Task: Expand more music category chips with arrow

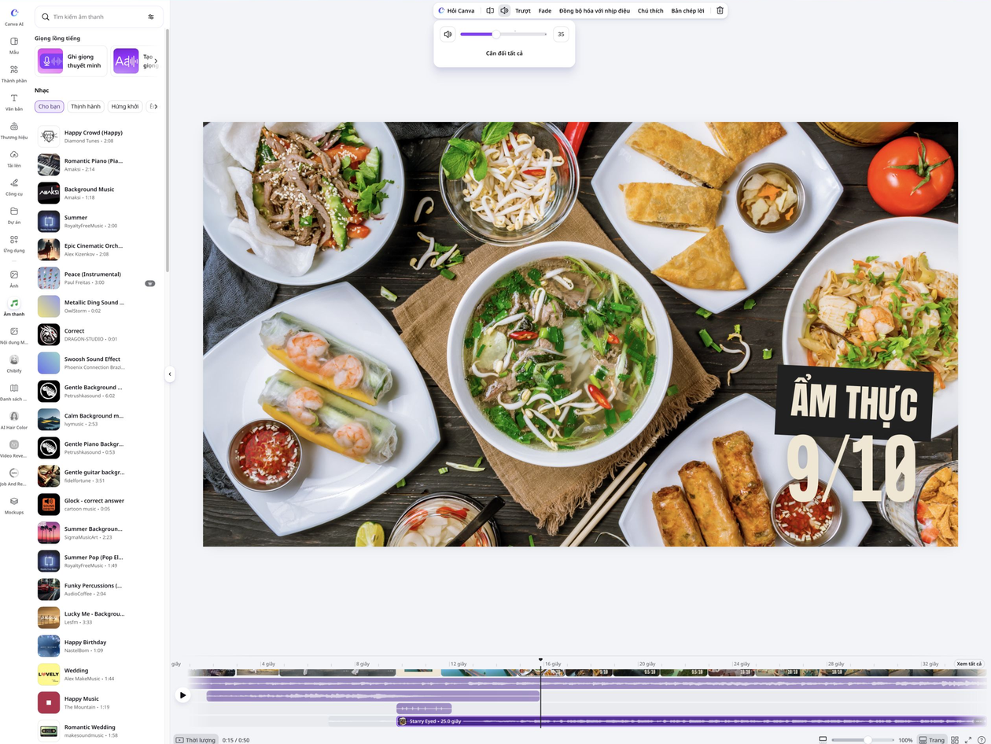Action: (x=154, y=106)
